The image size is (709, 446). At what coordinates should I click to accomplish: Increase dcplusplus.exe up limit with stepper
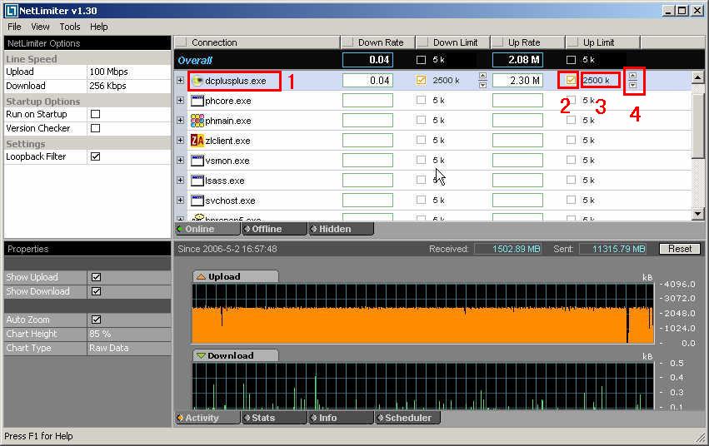point(632,77)
